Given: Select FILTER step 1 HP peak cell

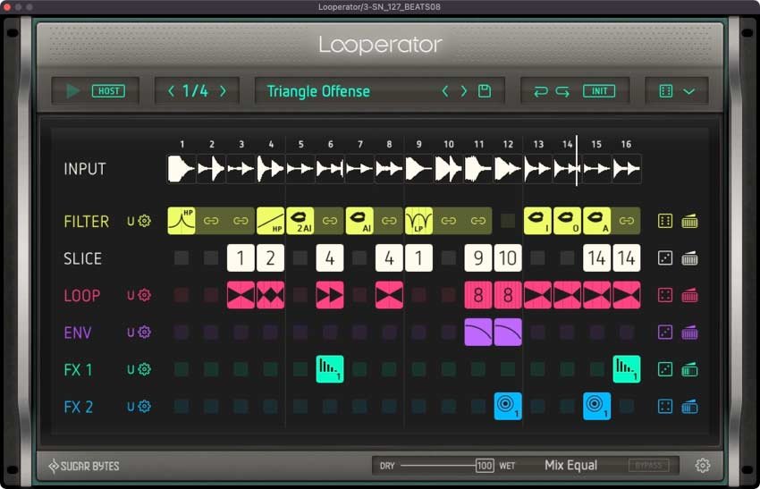Looking at the screenshot, I should point(182,221).
